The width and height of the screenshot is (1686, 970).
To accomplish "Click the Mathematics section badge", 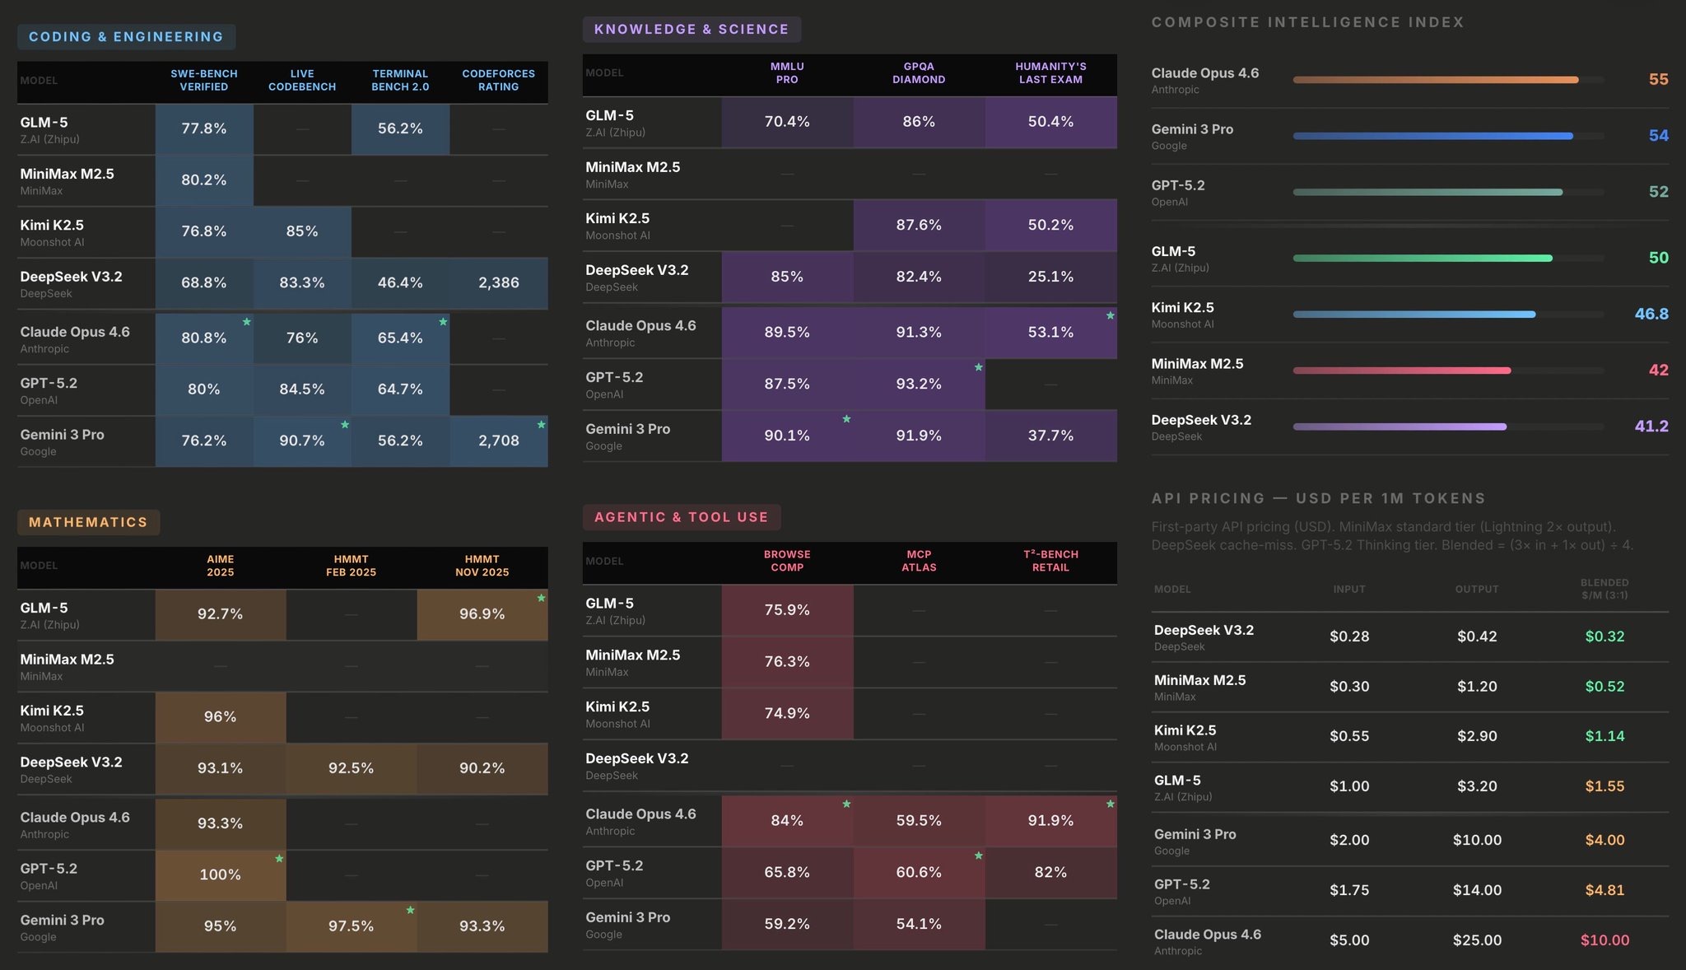I will (x=88, y=522).
